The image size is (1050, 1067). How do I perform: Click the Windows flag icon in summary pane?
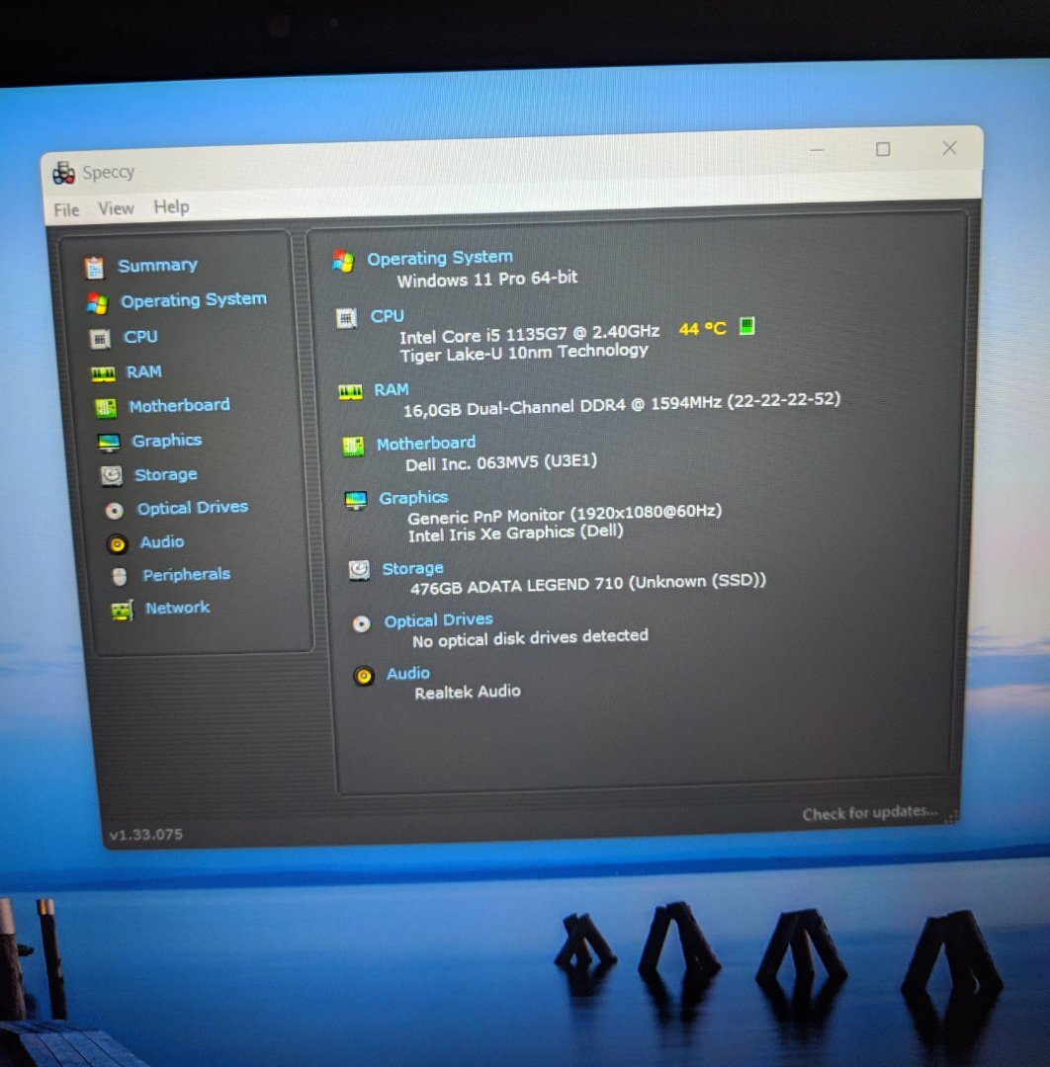point(344,261)
